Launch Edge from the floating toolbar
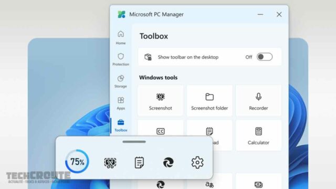The height and width of the screenshot is (189, 336). point(169,162)
